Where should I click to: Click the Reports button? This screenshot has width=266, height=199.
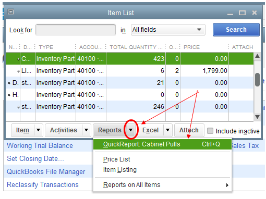[110, 130]
